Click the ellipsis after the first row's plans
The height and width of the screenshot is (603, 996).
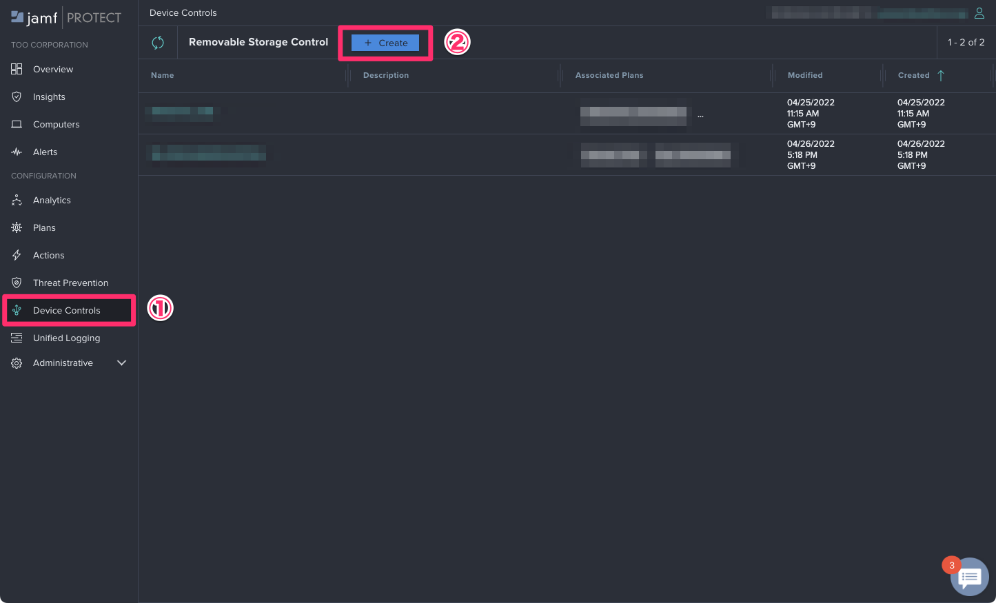tap(700, 116)
